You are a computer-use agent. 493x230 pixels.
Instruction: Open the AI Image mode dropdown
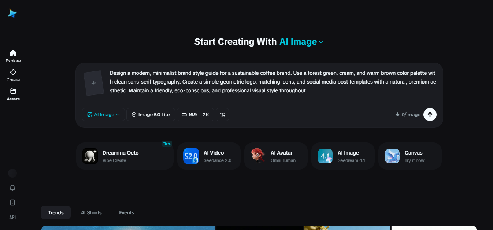point(103,115)
